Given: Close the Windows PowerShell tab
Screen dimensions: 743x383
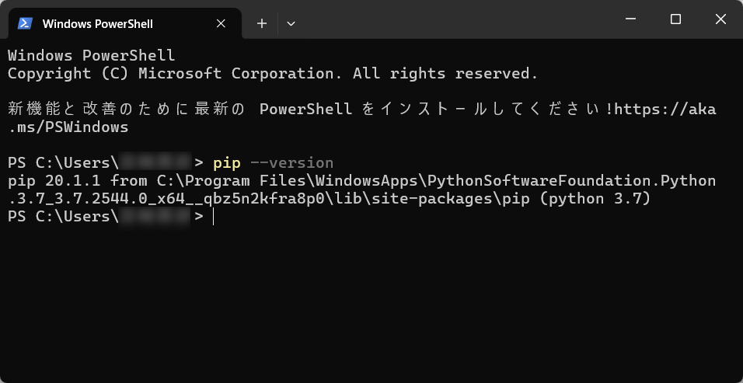Looking at the screenshot, I should click(221, 23).
